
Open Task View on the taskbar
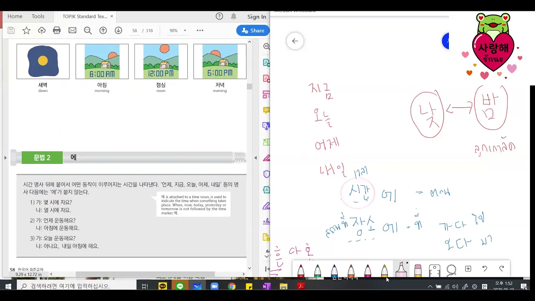(x=145, y=286)
